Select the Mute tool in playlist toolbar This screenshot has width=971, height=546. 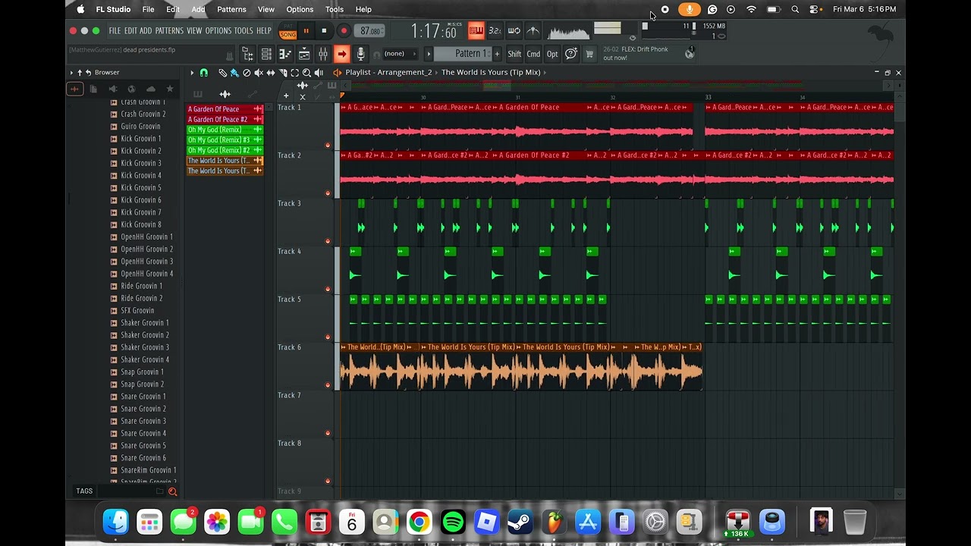pyautogui.click(x=259, y=73)
